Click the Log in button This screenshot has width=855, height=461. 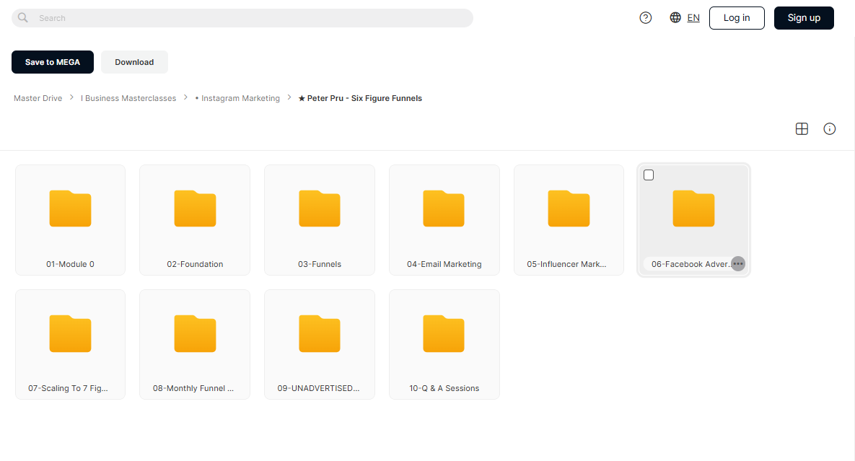click(737, 18)
